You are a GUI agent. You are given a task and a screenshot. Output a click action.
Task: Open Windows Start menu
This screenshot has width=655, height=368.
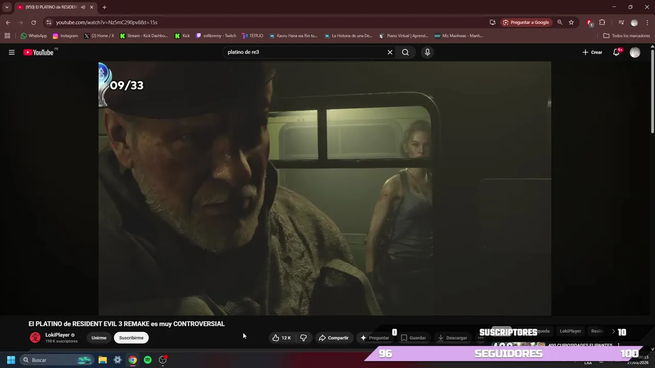click(x=11, y=360)
